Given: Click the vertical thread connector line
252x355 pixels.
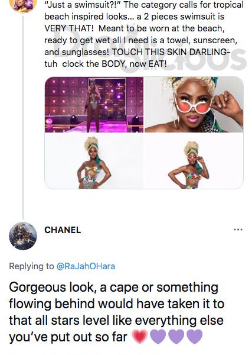Looking at the screenshot, I should [23, 117].
